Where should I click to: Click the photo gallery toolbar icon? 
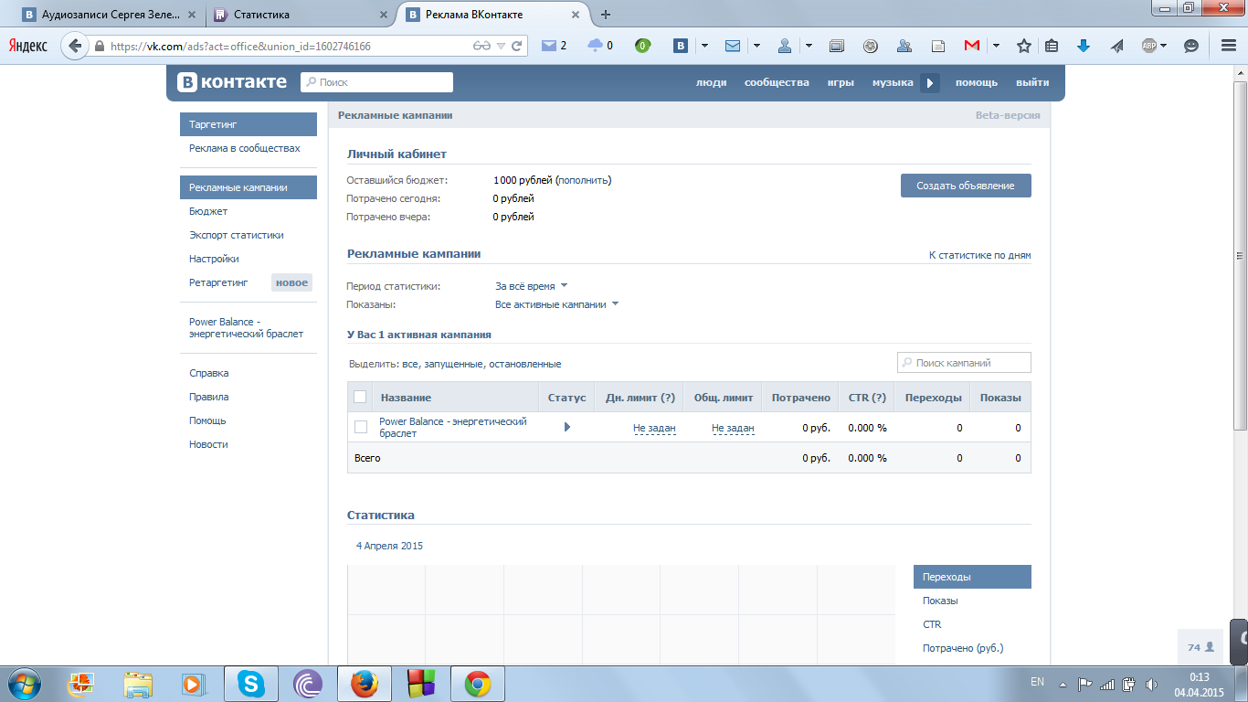[x=837, y=46]
